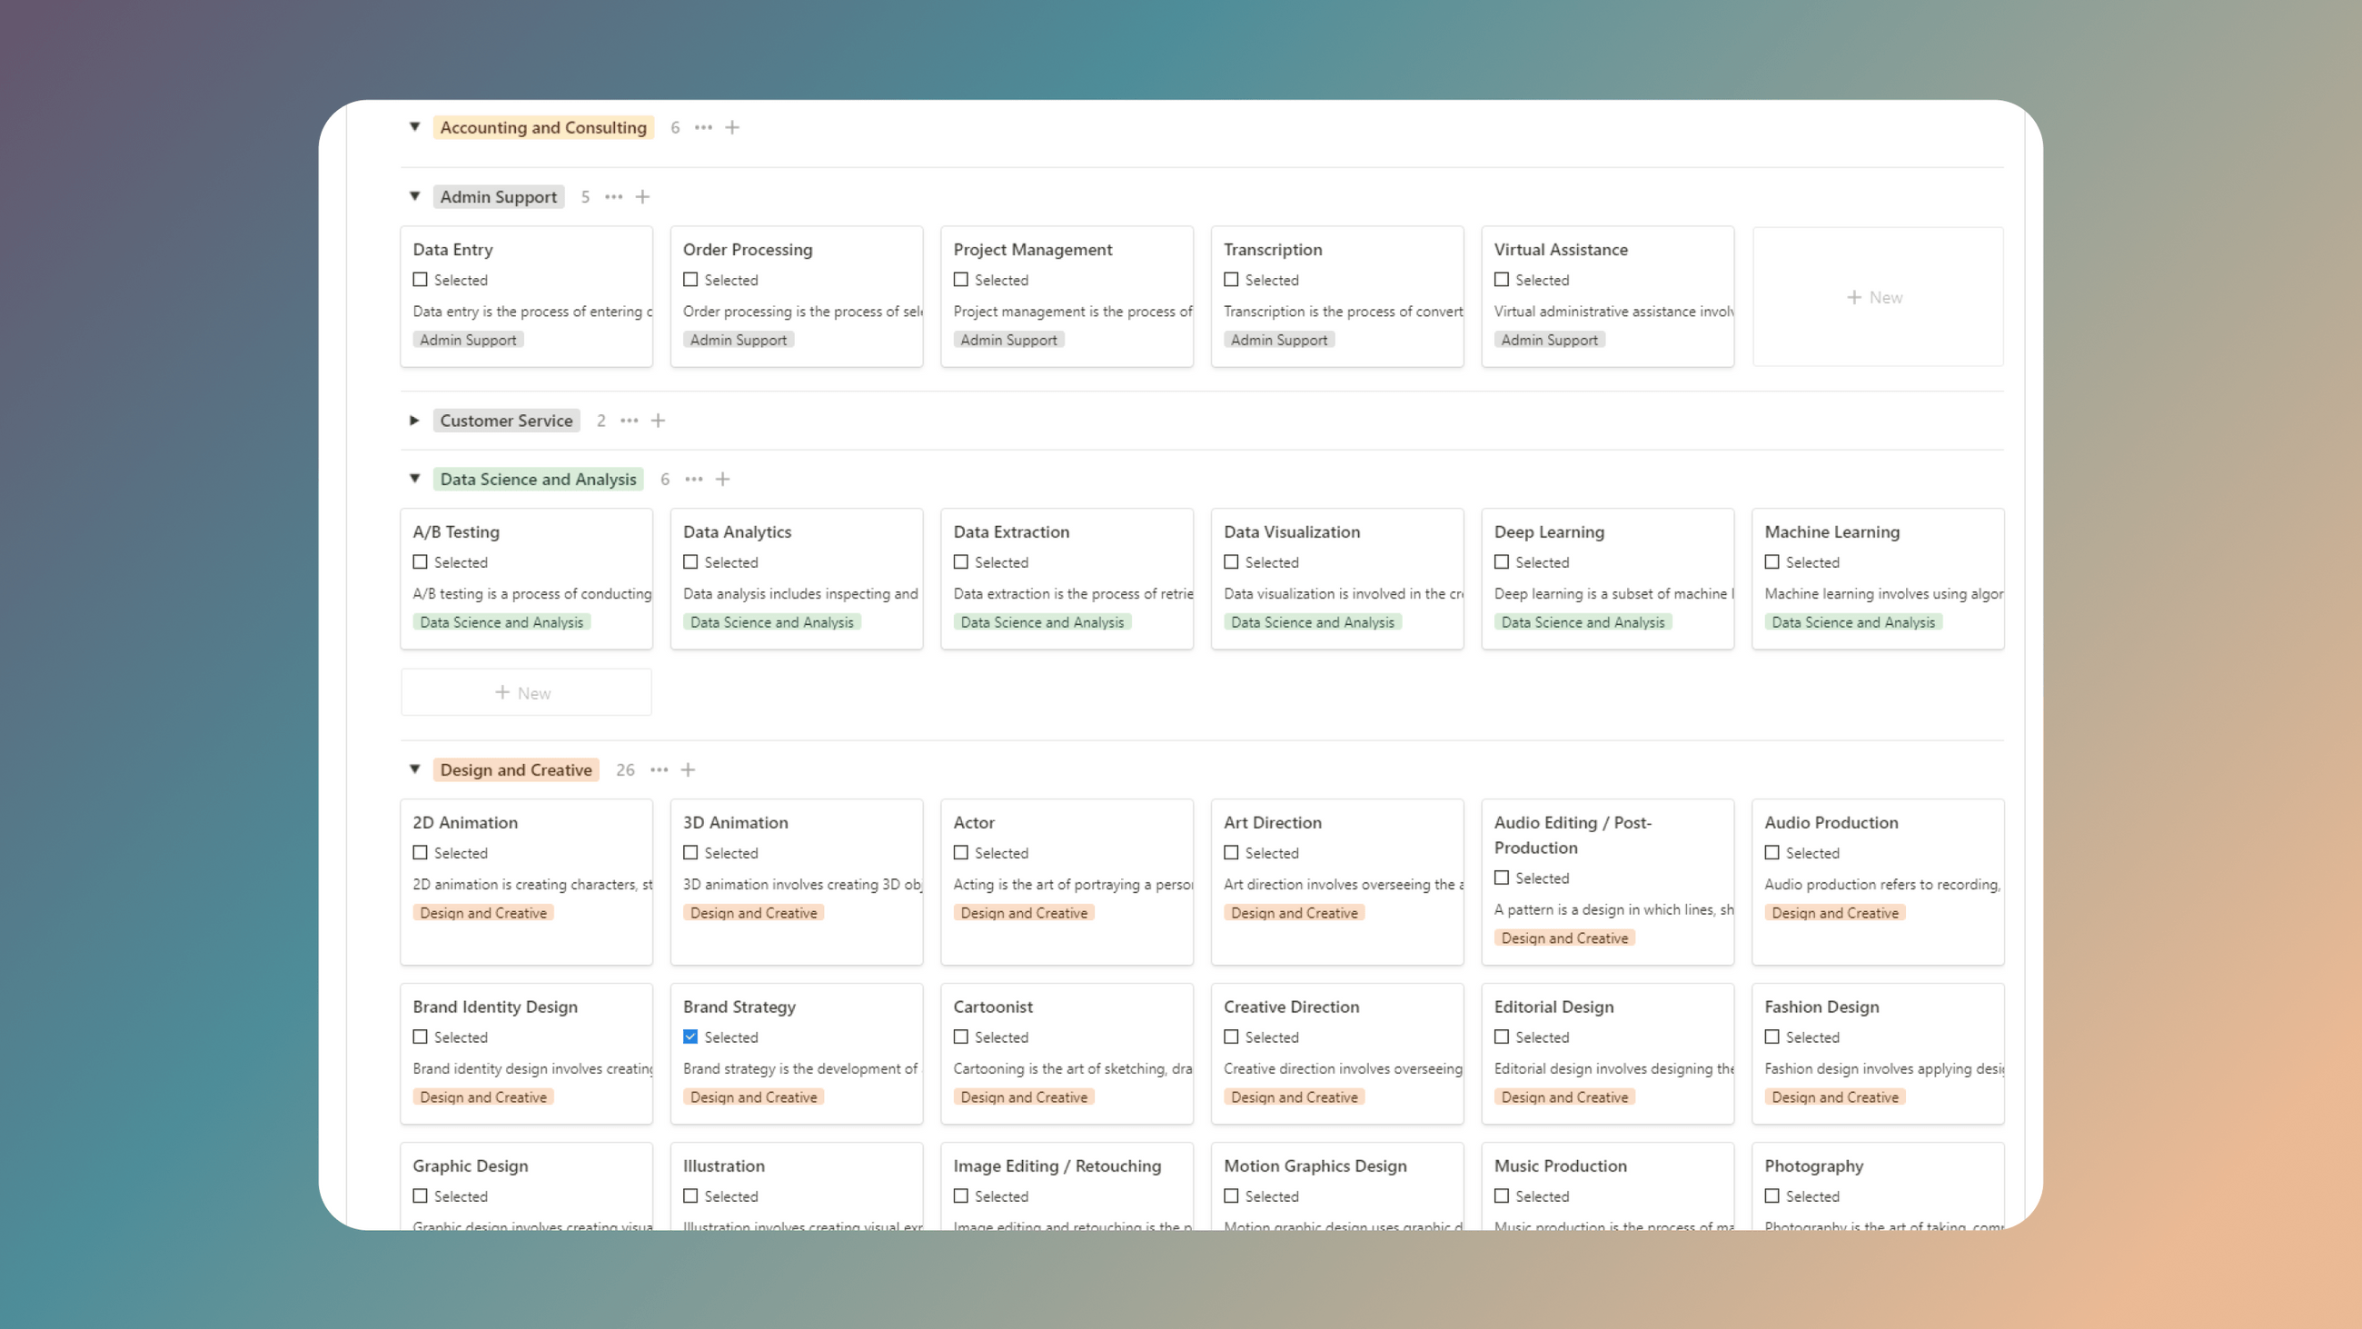This screenshot has width=2362, height=1329.
Task: Click the plus icon next to Admin Support
Action: coord(643,196)
